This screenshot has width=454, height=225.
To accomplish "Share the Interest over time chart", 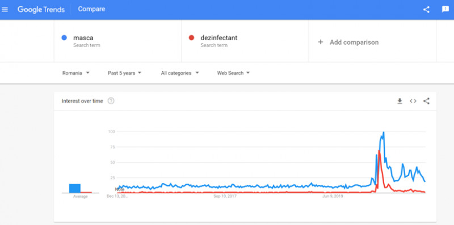I will click(426, 101).
